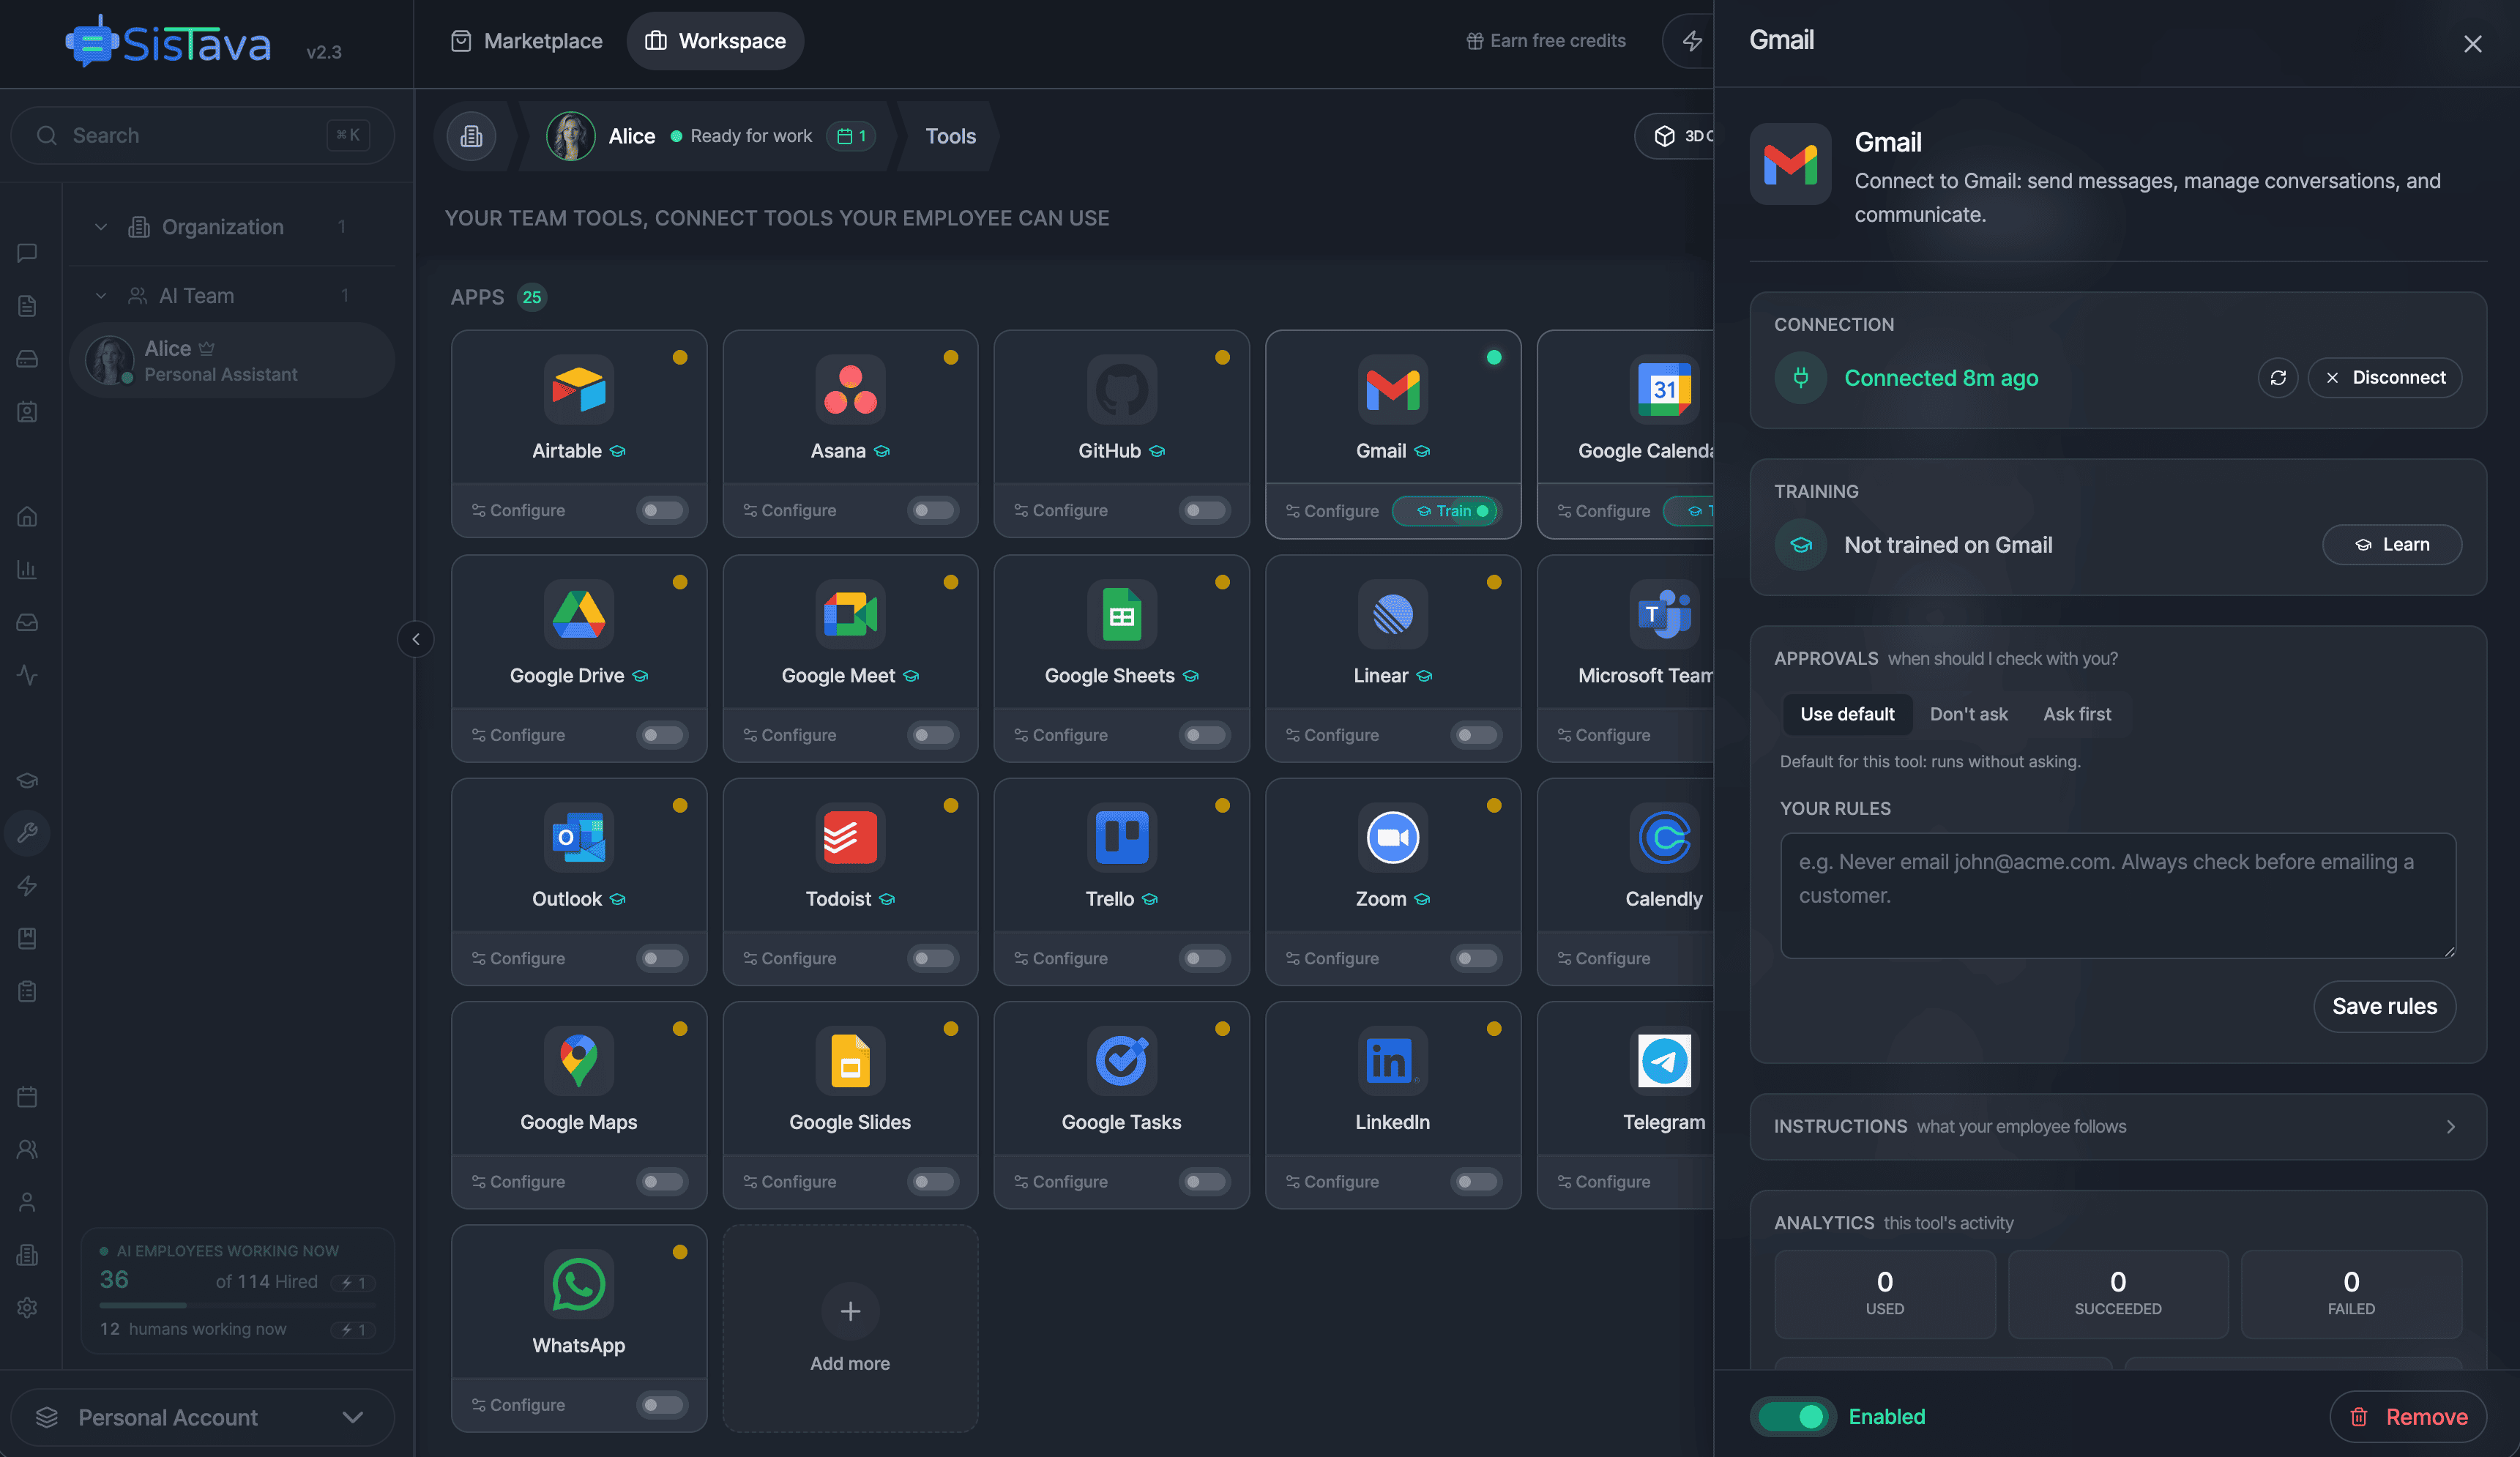The width and height of the screenshot is (2520, 1457).
Task: Switch on the Outlook toggle
Action: pos(661,958)
